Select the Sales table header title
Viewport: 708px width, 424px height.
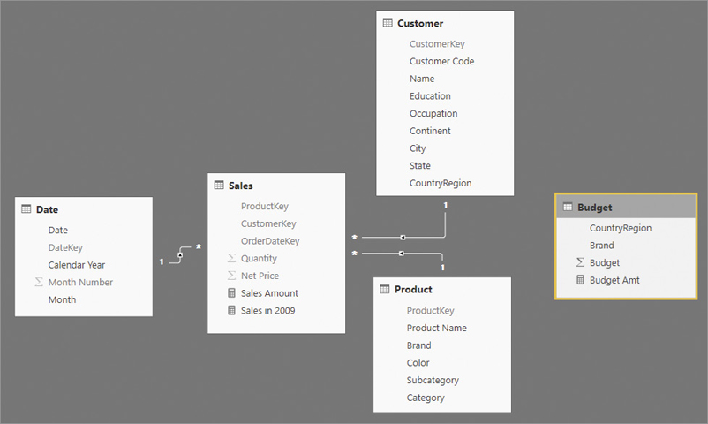click(241, 185)
